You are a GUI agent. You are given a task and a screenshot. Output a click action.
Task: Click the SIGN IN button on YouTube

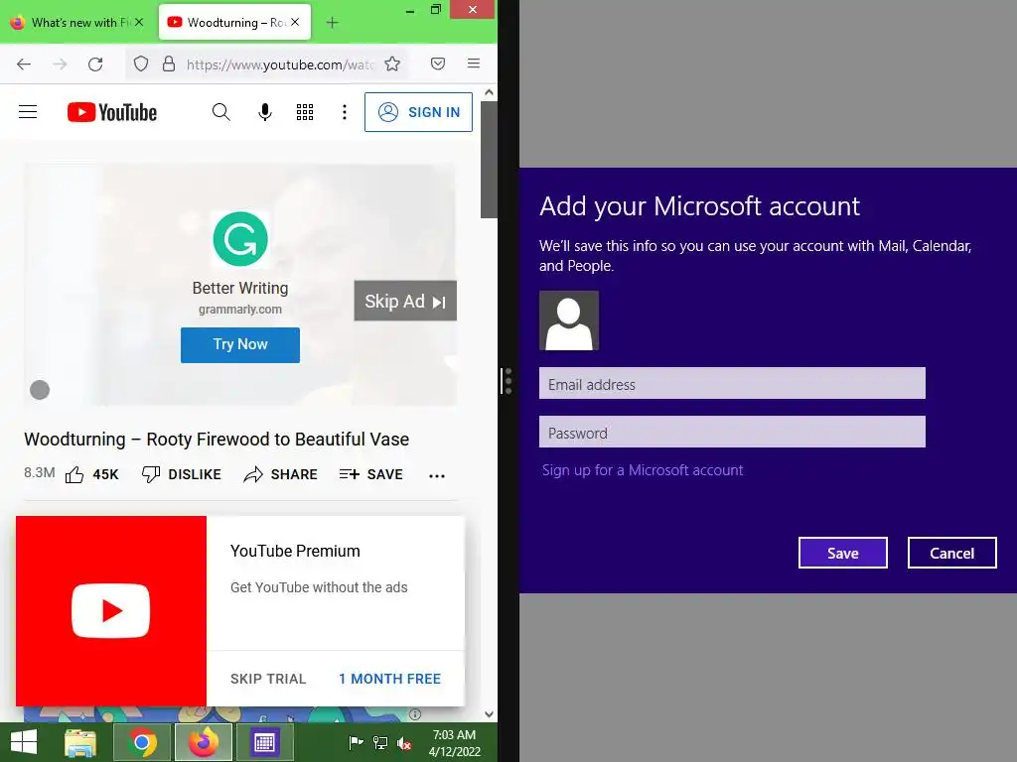click(x=418, y=112)
